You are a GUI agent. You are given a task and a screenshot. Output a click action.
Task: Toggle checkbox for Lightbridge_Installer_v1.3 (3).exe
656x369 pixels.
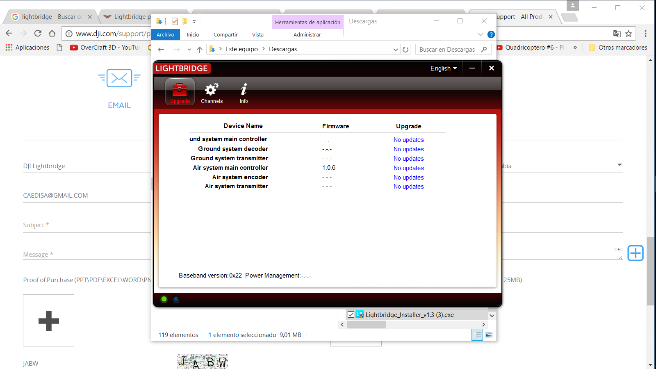click(x=351, y=315)
